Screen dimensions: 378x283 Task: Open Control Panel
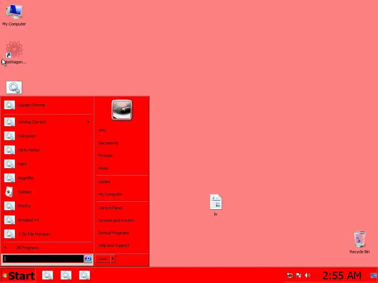tap(122, 208)
